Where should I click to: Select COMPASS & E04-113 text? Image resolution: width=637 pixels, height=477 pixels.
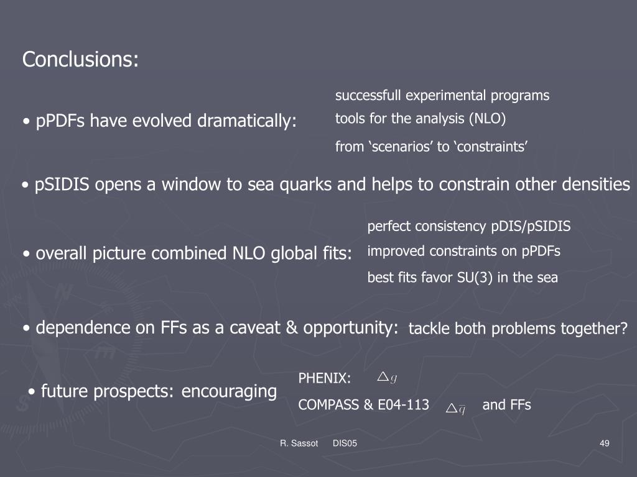point(363,405)
